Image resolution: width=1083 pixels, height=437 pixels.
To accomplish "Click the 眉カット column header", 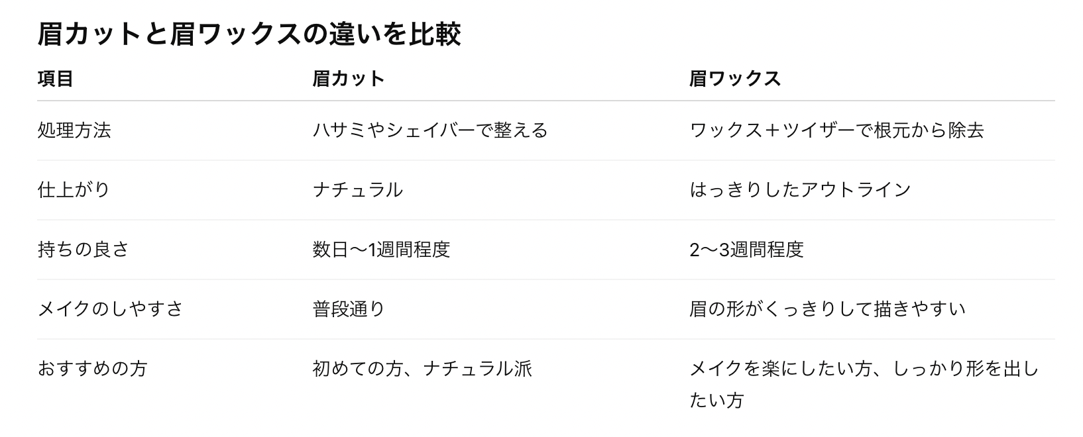I will click(349, 79).
